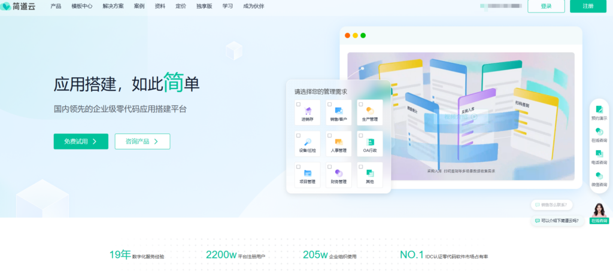Click the 登录 button
The height and width of the screenshot is (280, 613).
pos(546,6)
